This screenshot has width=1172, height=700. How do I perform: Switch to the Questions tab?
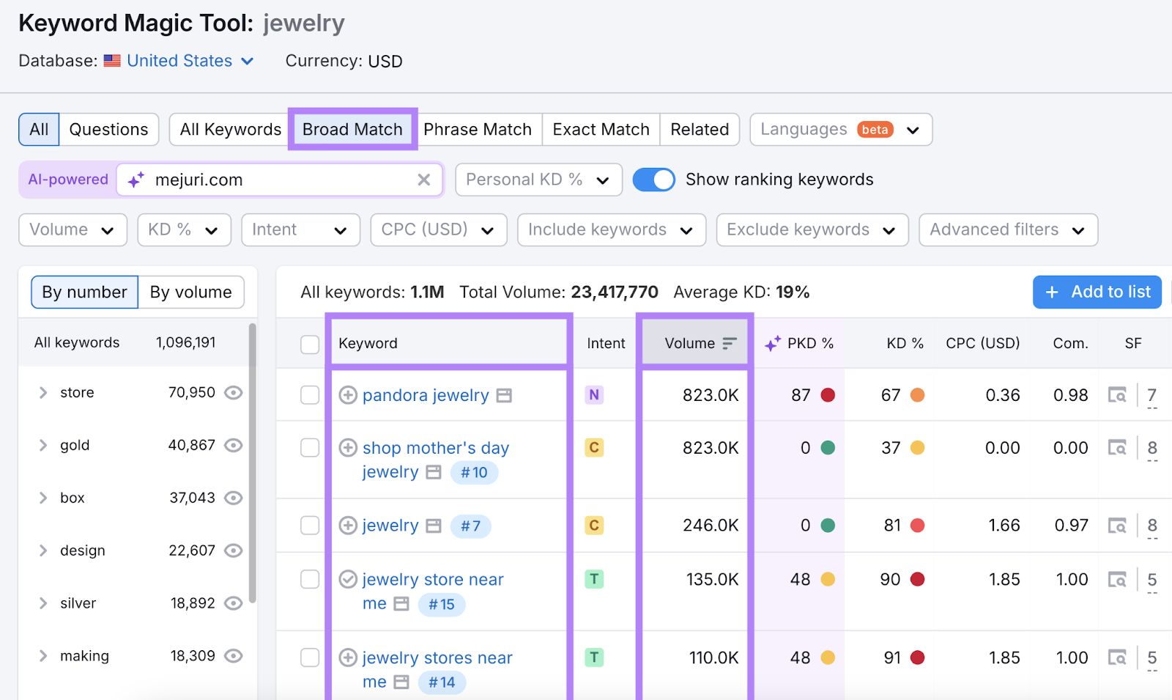[108, 129]
